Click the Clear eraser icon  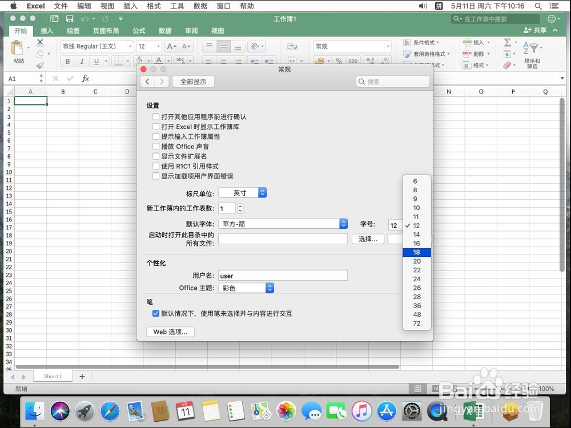pos(507,65)
